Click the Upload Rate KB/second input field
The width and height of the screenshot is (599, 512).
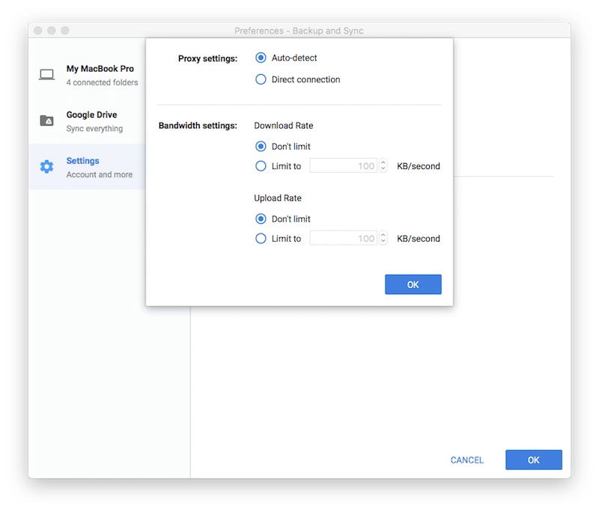tap(343, 239)
